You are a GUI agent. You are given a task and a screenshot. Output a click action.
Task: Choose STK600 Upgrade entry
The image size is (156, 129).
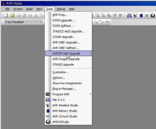(68, 64)
